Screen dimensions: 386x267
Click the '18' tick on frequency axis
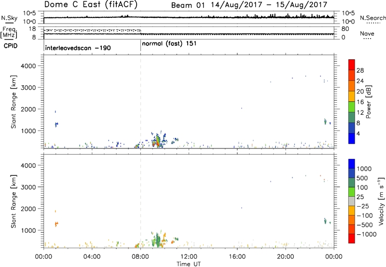coord(32,29)
